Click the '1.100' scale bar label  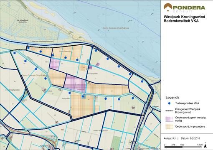click(x=200, y=145)
